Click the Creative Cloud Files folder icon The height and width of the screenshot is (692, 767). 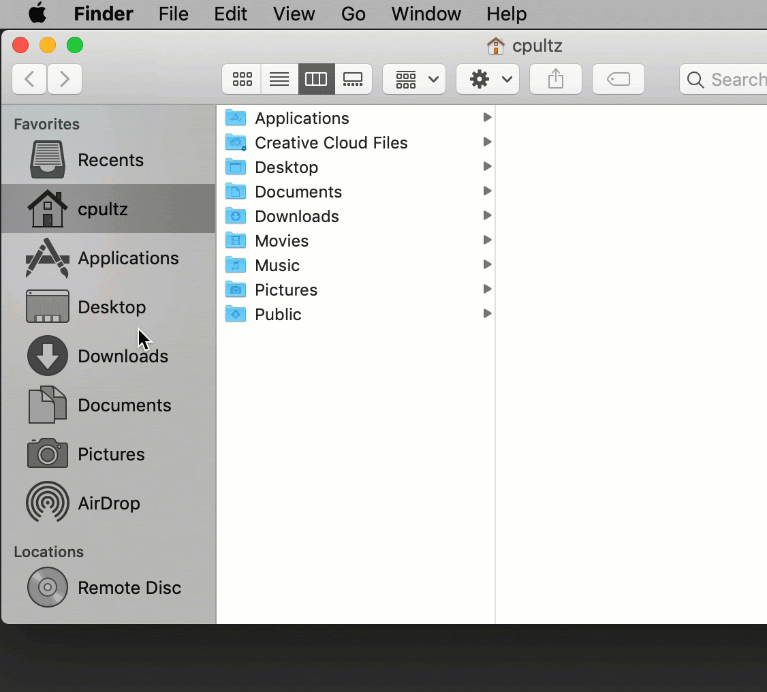[x=235, y=142]
